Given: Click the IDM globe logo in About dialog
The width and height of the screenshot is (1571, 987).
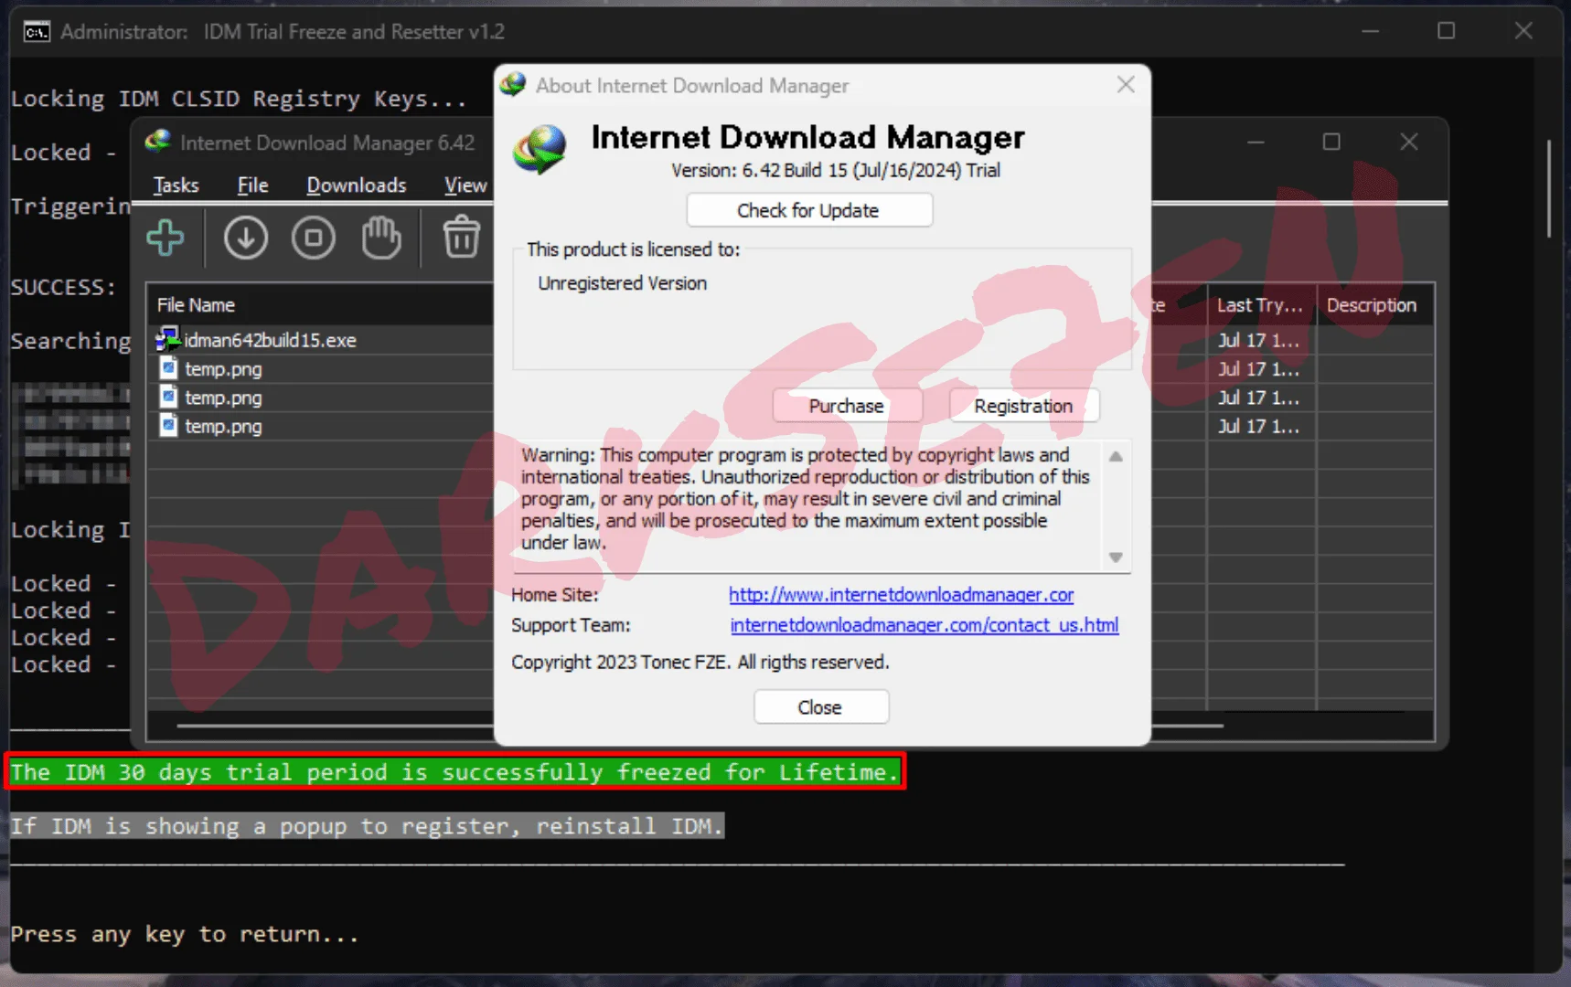Looking at the screenshot, I should (540, 149).
